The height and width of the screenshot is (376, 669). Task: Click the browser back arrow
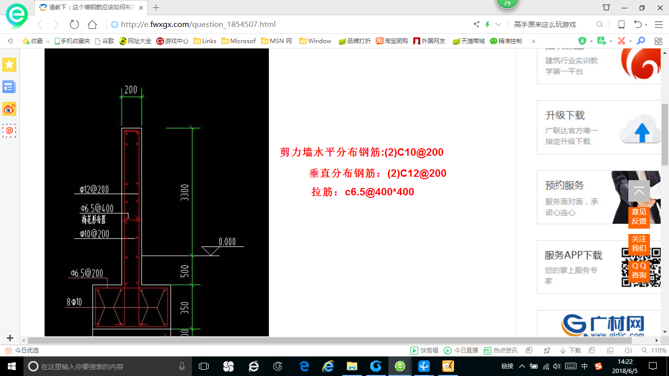click(x=40, y=24)
